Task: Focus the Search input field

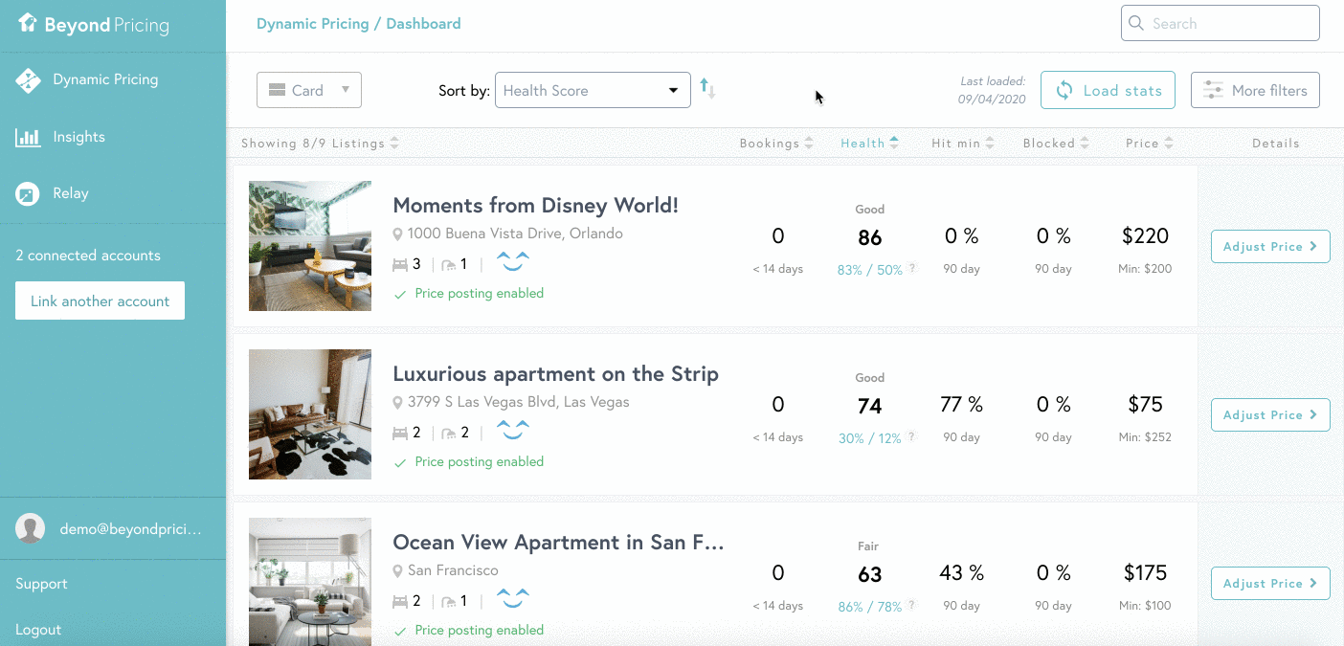Action: pyautogui.click(x=1221, y=23)
